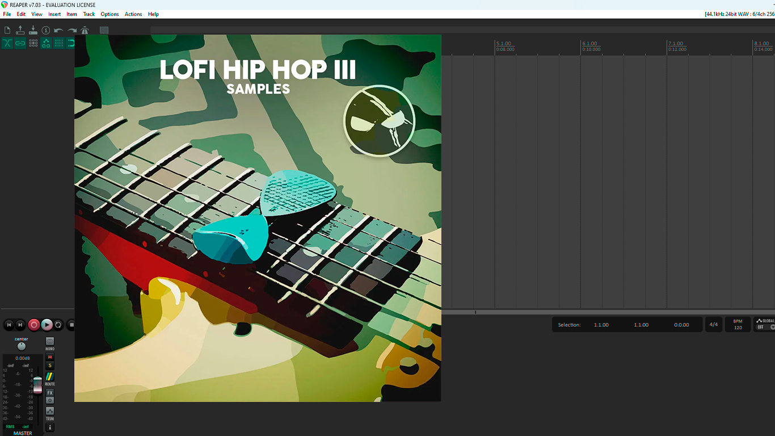Screen dimensions: 775x436
Task: Open the Actions menu
Action: 133,14
